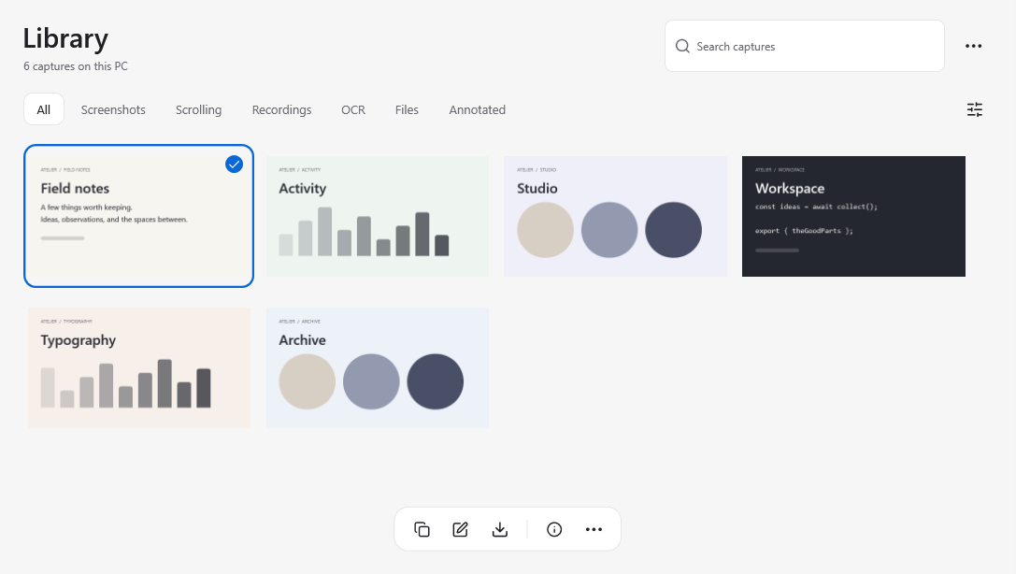The height and width of the screenshot is (574, 1016).
Task: Show the Annotated tab
Action: click(x=477, y=109)
